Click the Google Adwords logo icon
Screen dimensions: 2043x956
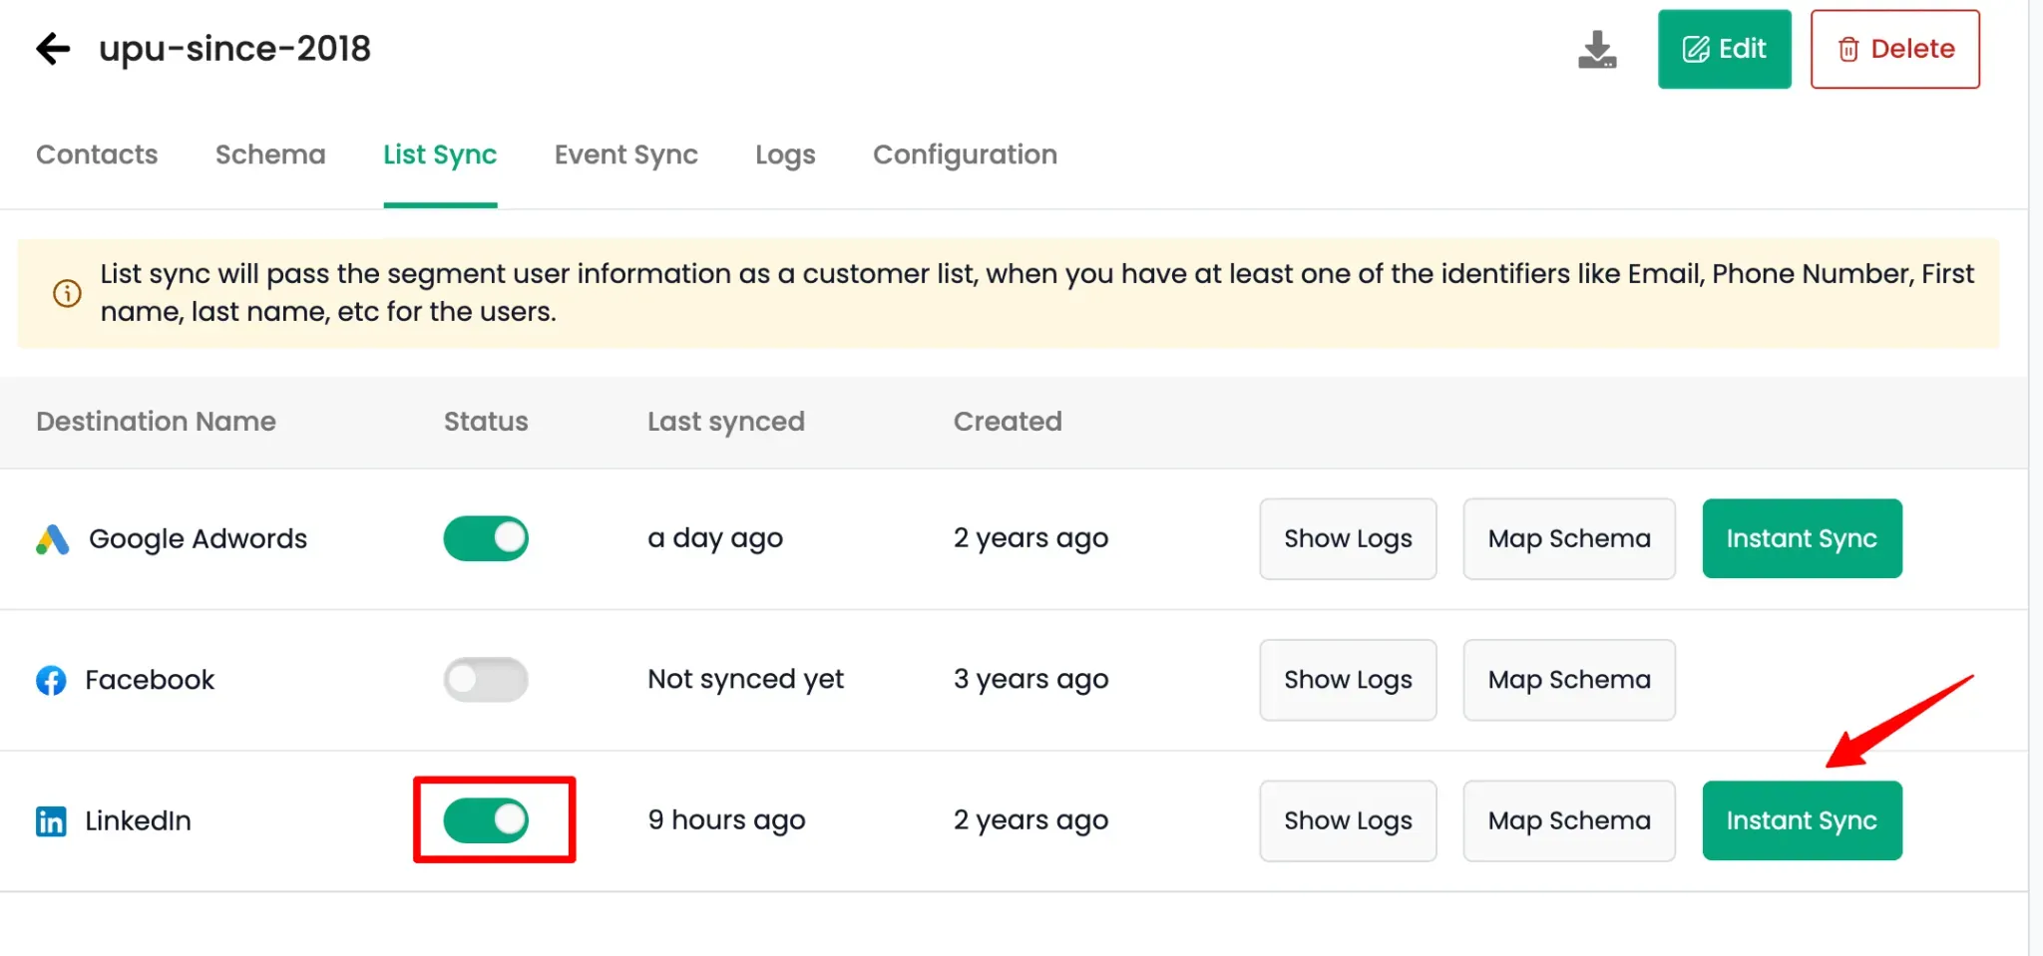(53, 539)
